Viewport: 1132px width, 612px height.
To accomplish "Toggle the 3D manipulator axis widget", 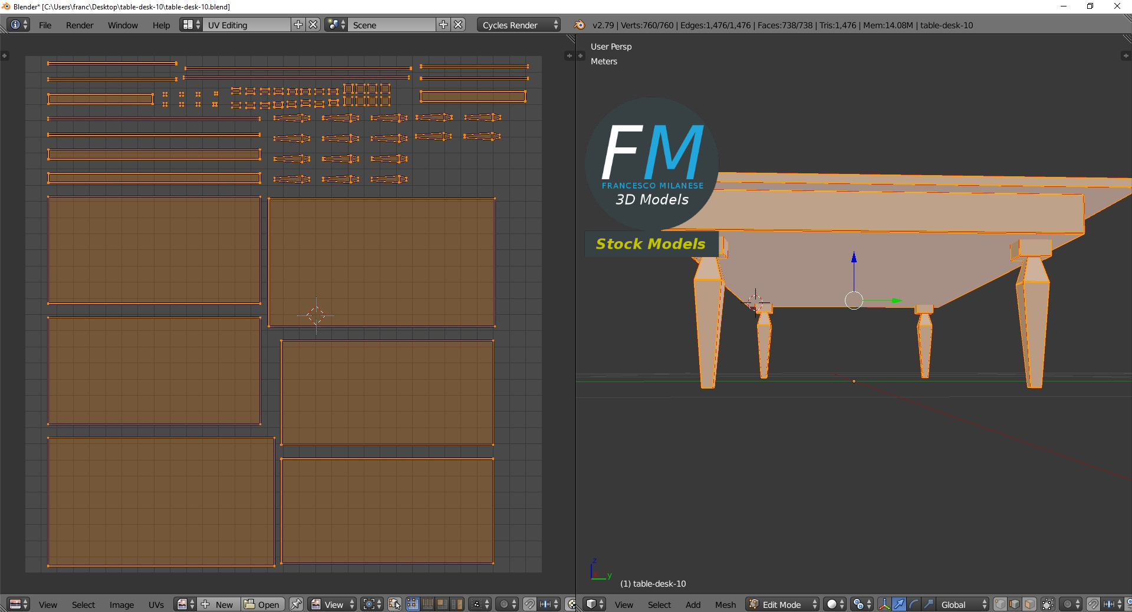I will click(x=884, y=604).
